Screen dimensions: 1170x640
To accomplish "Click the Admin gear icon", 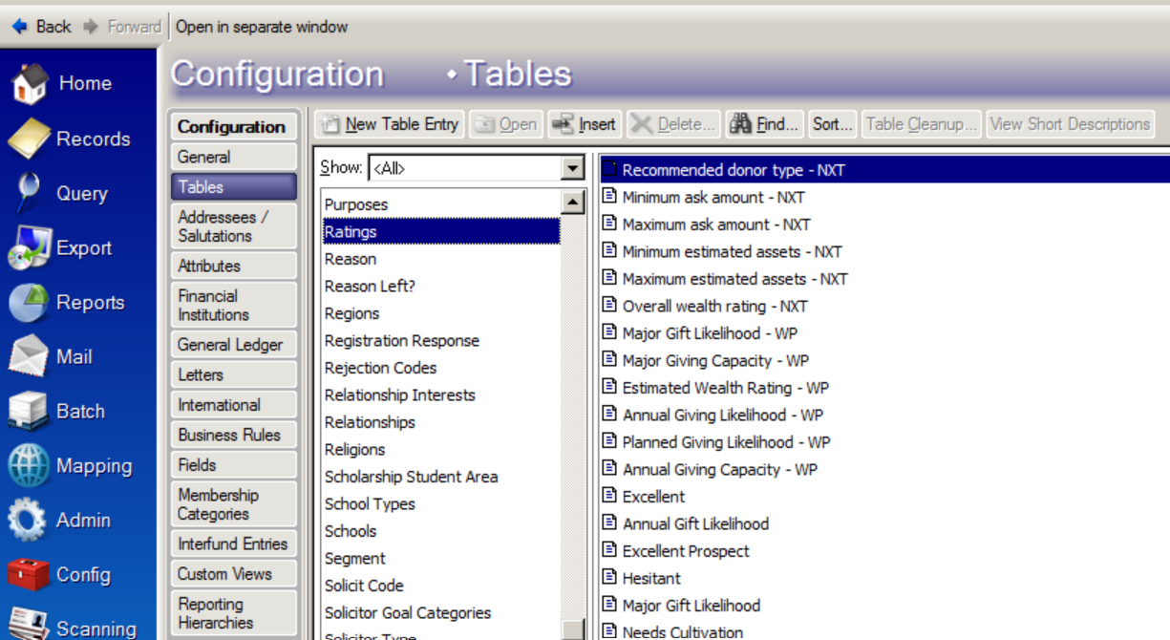I will [29, 520].
